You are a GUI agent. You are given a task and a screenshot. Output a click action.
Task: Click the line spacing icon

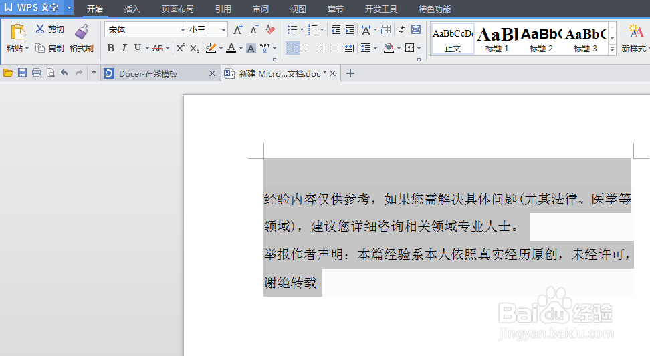coord(366,48)
